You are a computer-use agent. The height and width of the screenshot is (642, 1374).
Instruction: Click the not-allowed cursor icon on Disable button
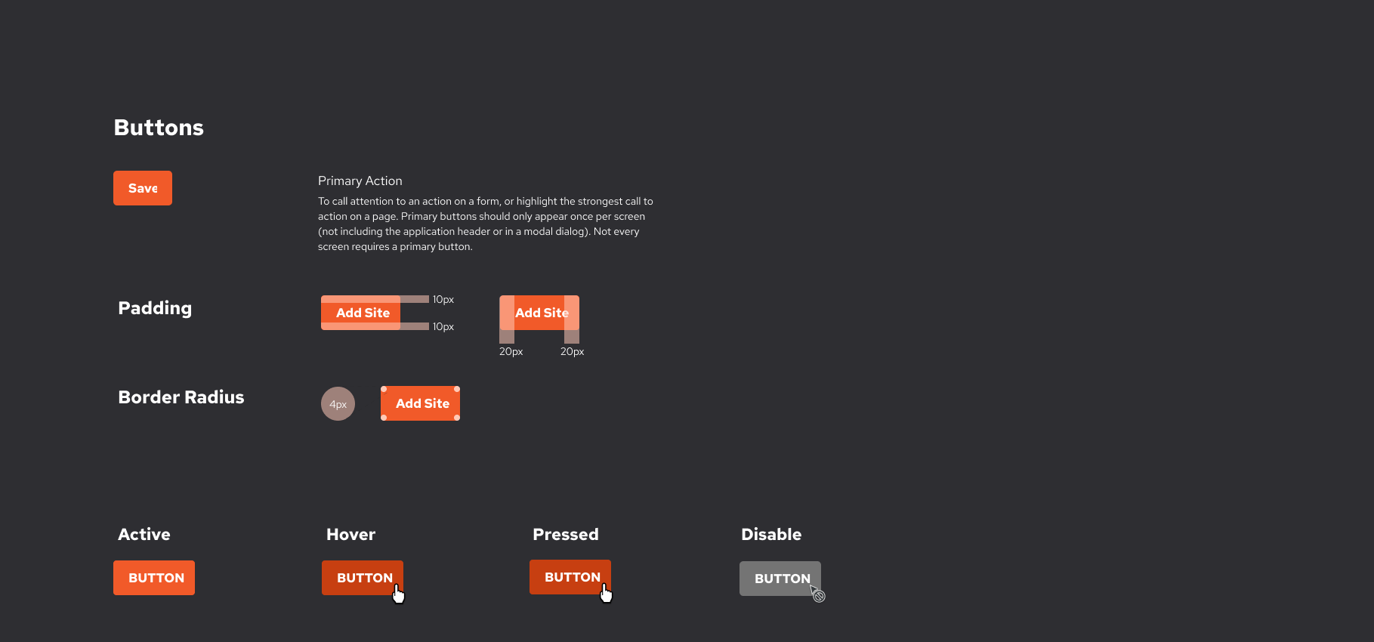tap(818, 594)
